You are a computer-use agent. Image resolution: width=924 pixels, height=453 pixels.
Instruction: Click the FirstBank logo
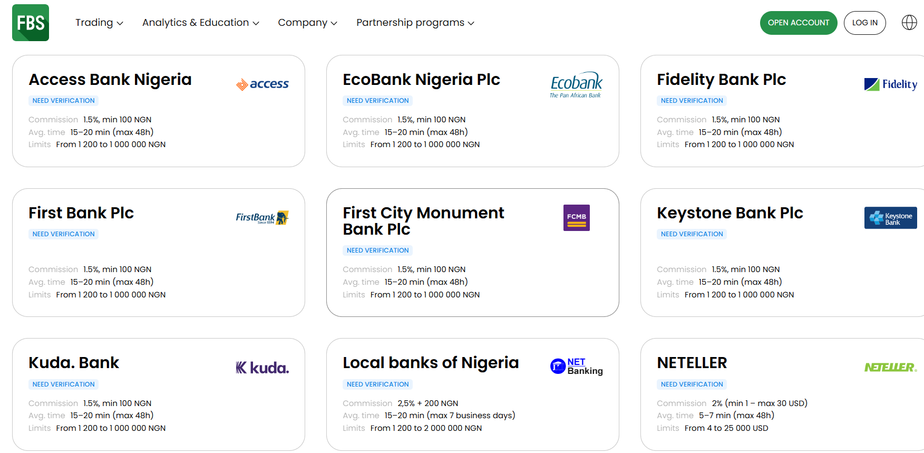pos(262,218)
